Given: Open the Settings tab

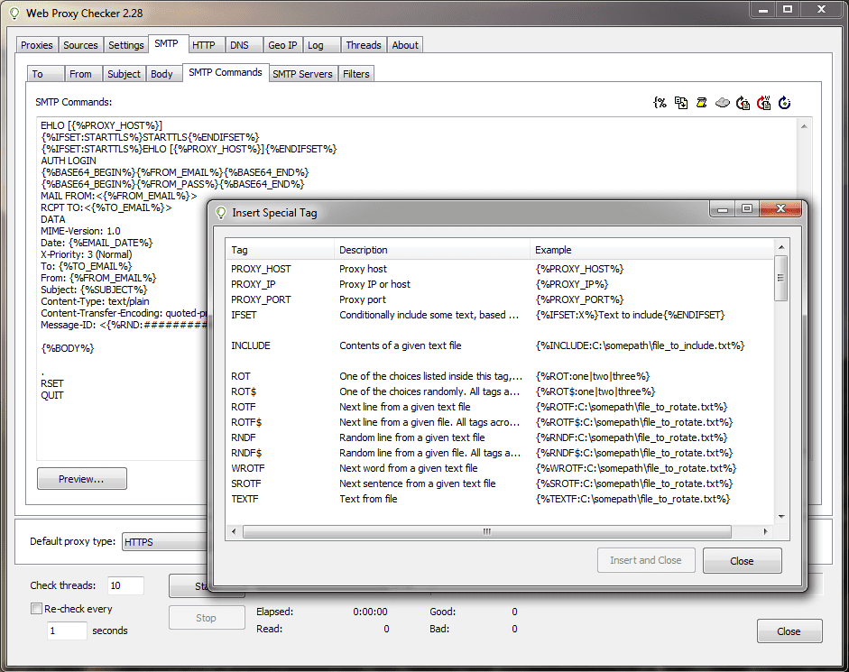Looking at the screenshot, I should (x=125, y=45).
